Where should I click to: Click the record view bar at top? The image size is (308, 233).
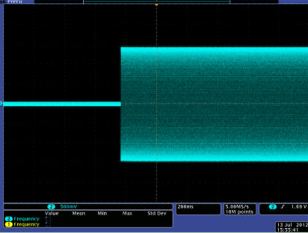[x=156, y=2]
